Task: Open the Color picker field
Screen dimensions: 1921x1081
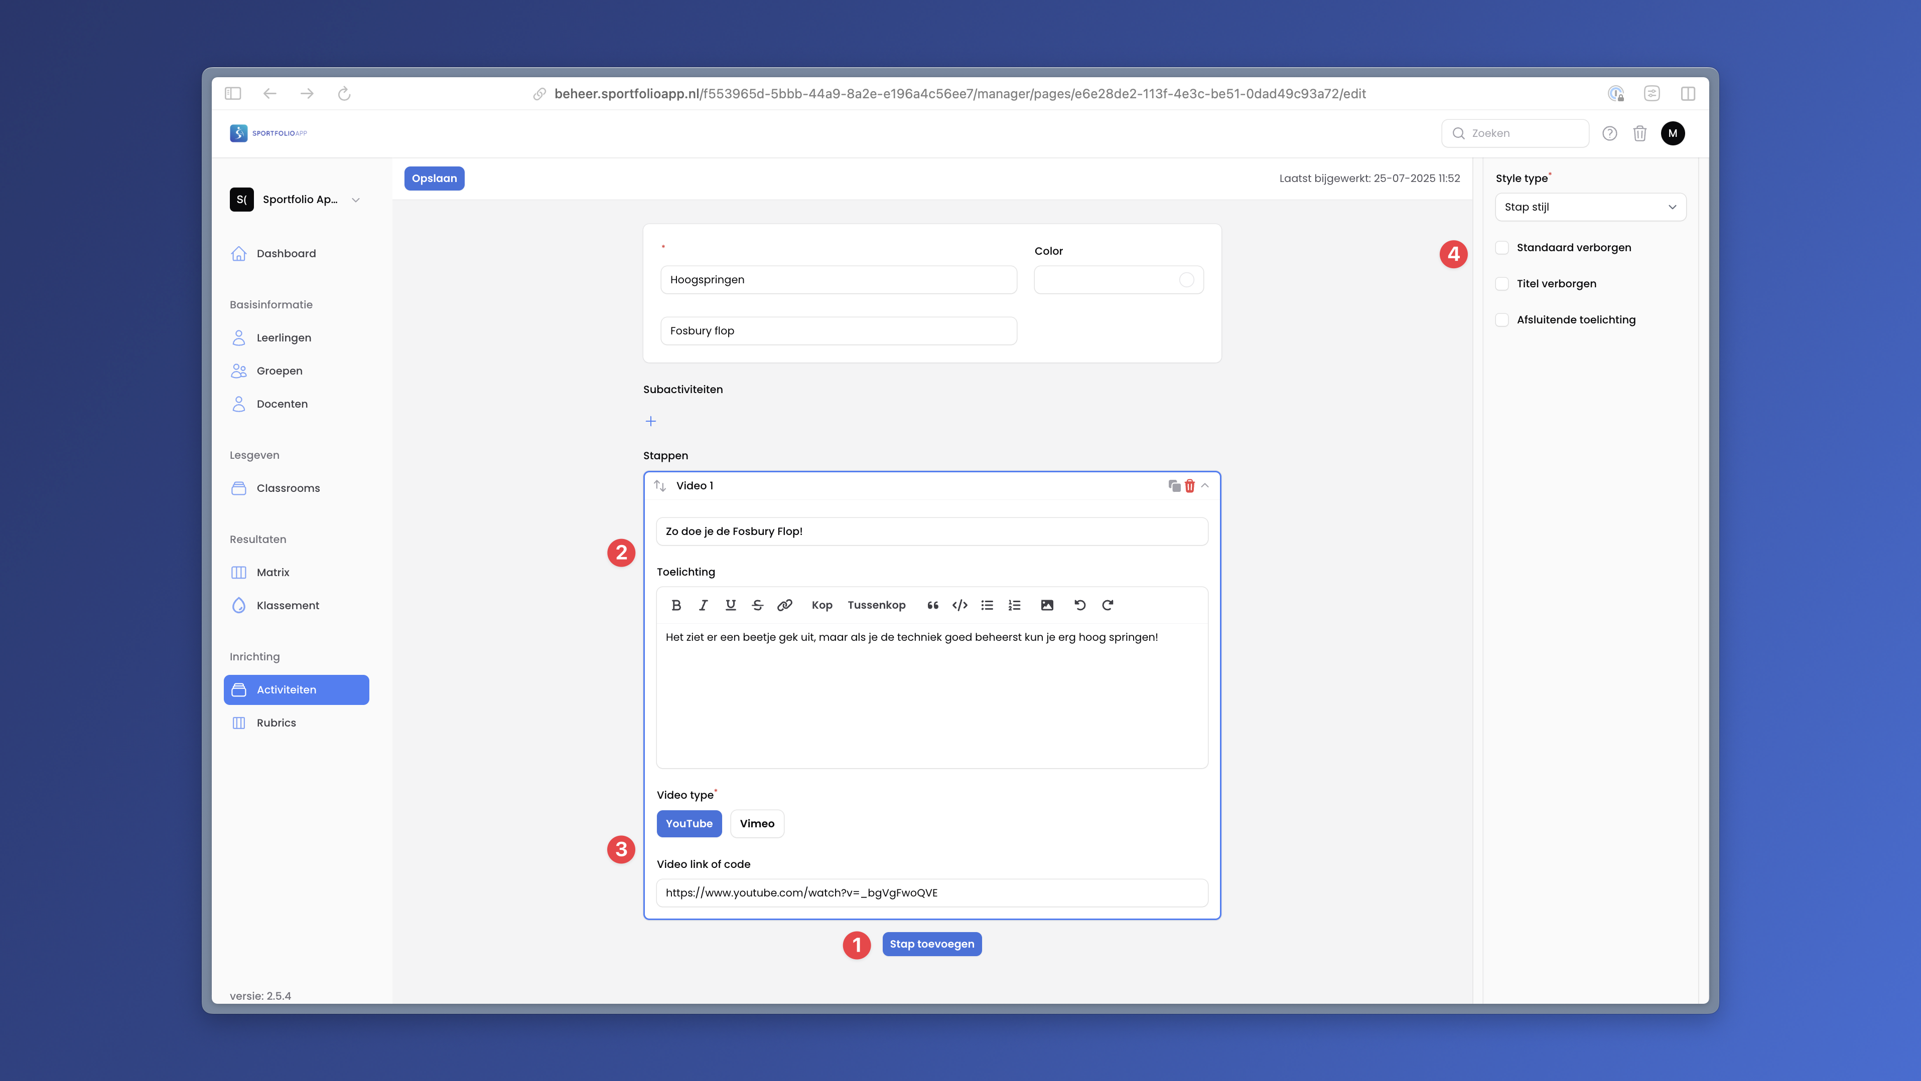Action: [x=1119, y=280]
